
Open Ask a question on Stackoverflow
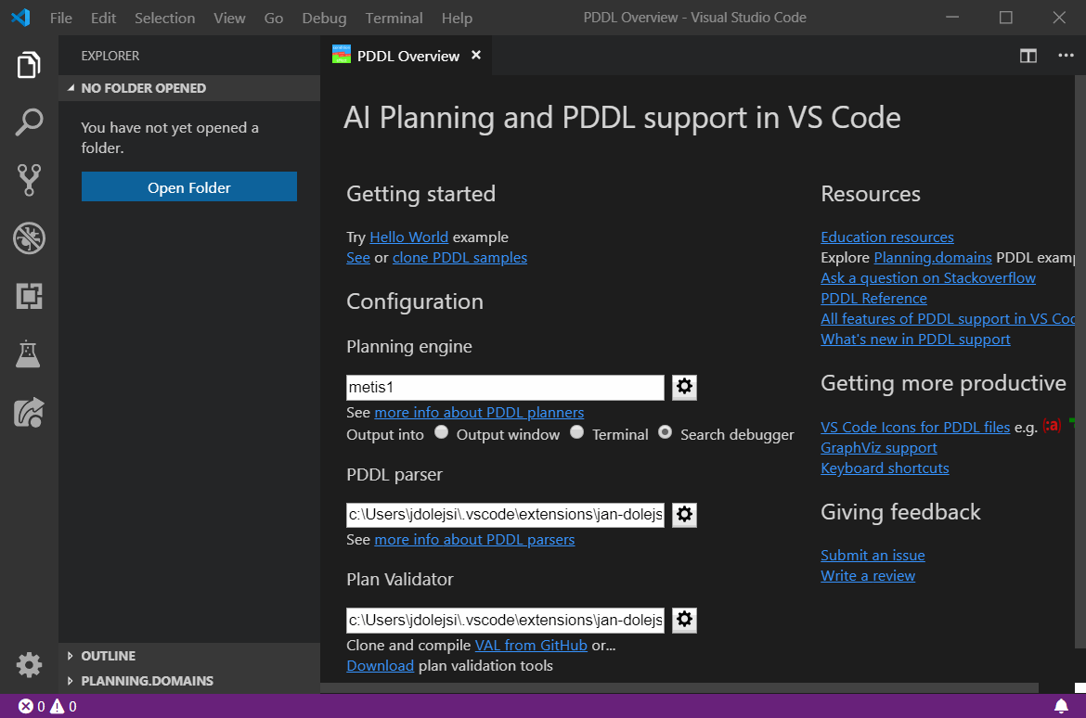pyautogui.click(x=928, y=278)
